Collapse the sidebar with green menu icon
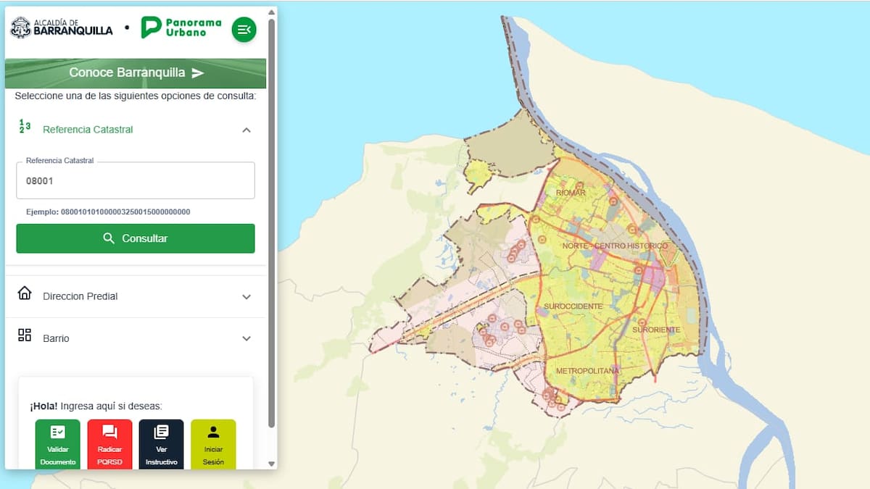The height and width of the screenshot is (489, 870). tap(244, 30)
